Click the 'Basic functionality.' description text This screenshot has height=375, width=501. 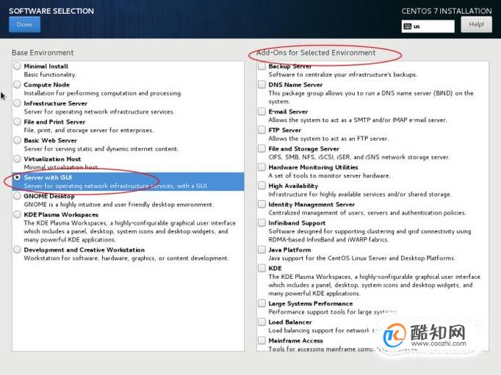(50, 75)
